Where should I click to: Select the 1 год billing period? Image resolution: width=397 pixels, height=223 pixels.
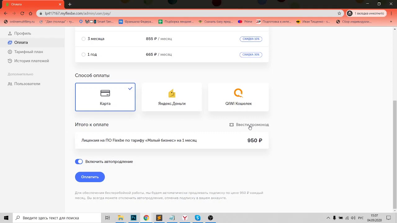pyautogui.click(x=83, y=55)
